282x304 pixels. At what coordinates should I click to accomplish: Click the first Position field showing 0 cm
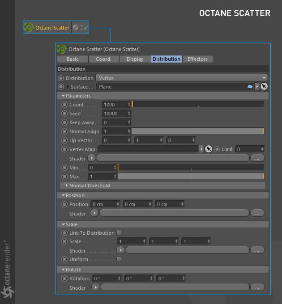105,204
